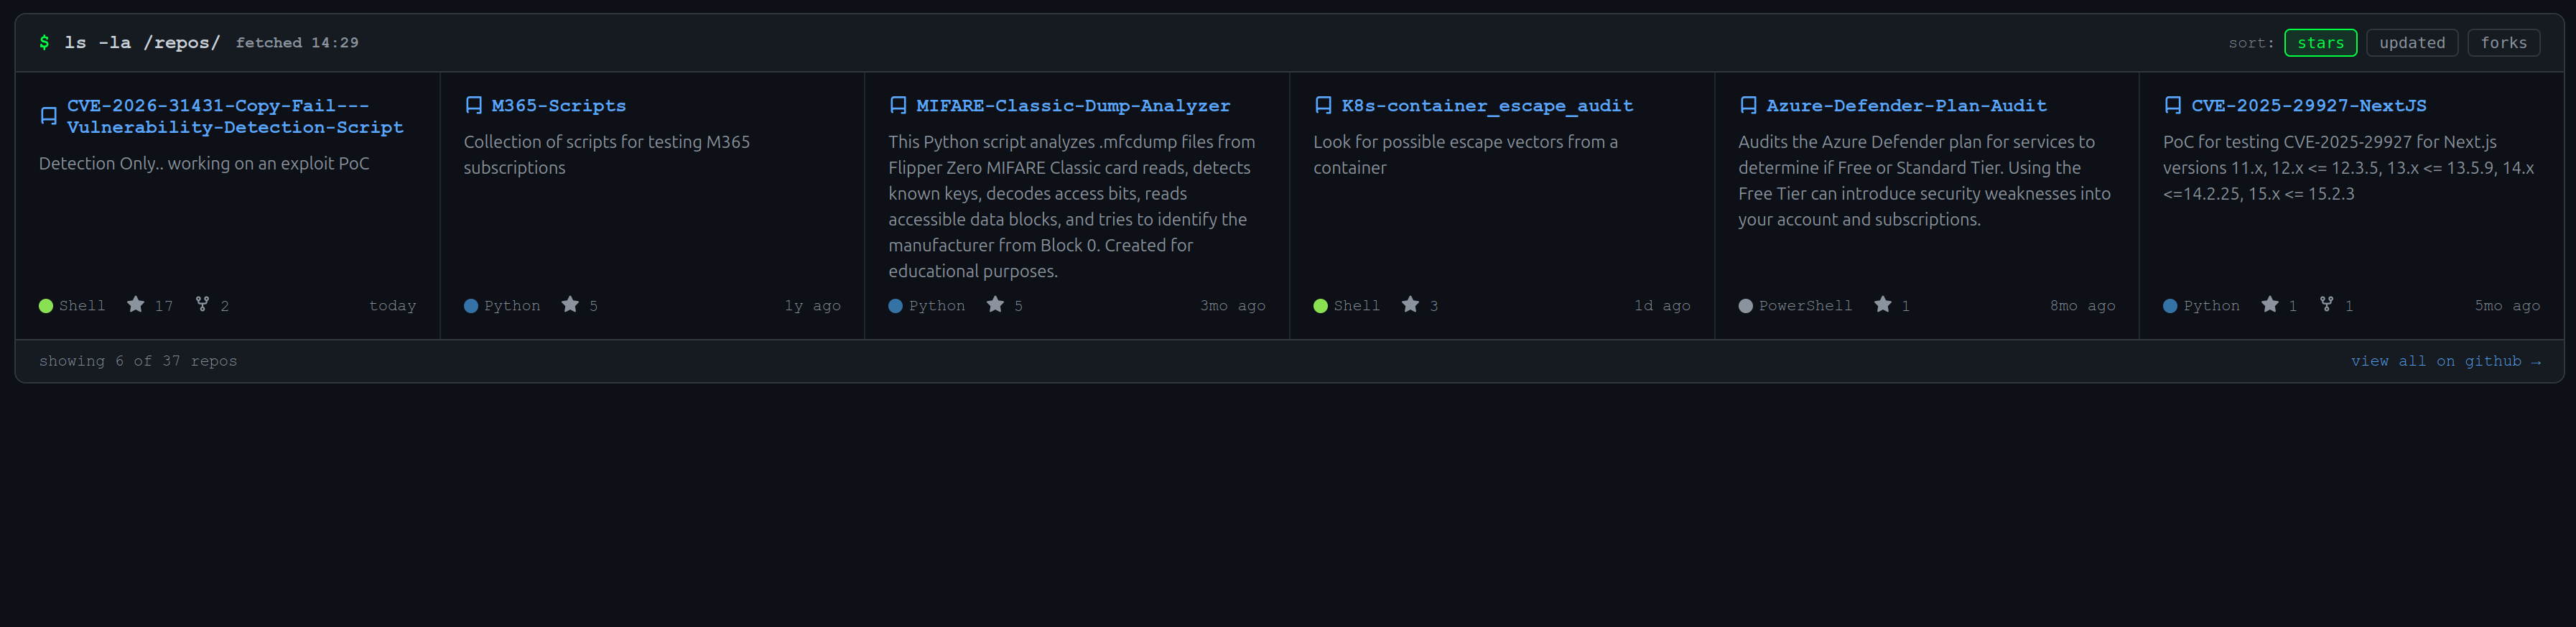Click the "ls -la /repos/" command text
Image resolution: width=2576 pixels, height=627 pixels.
142,42
